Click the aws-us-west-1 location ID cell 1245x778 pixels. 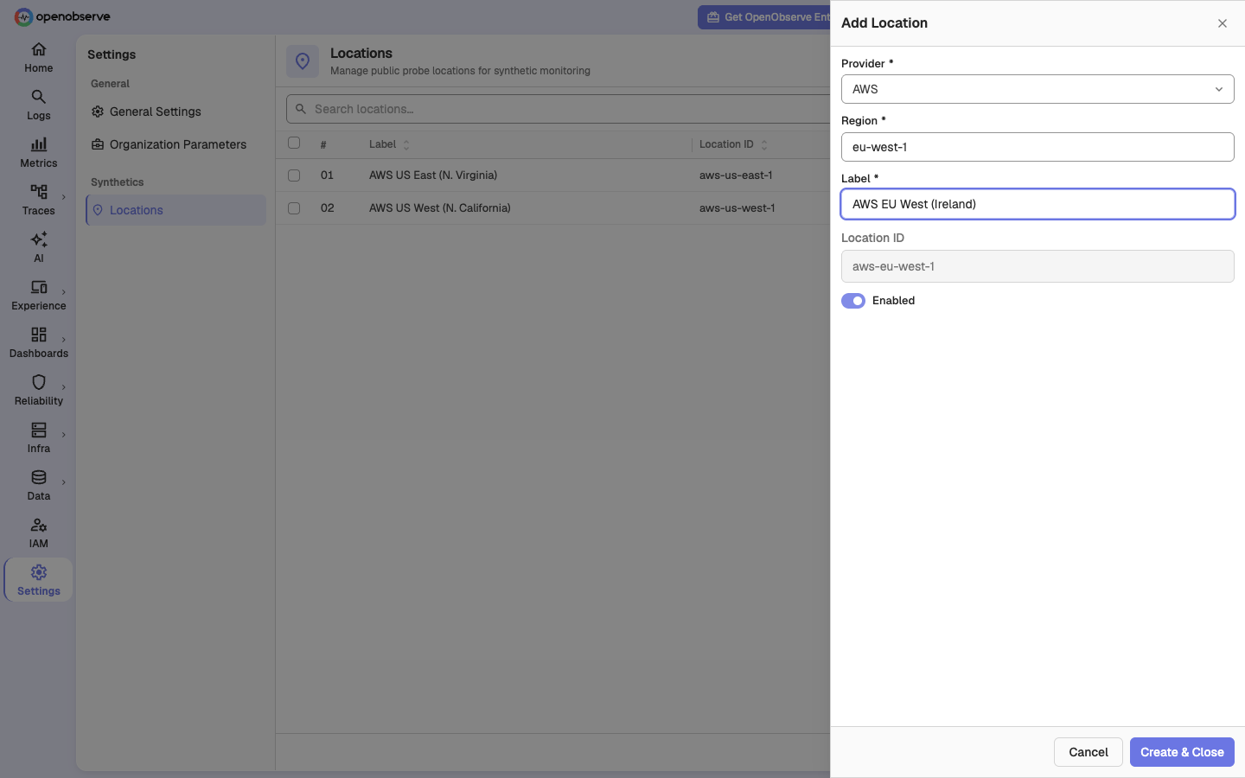pyautogui.click(x=737, y=208)
